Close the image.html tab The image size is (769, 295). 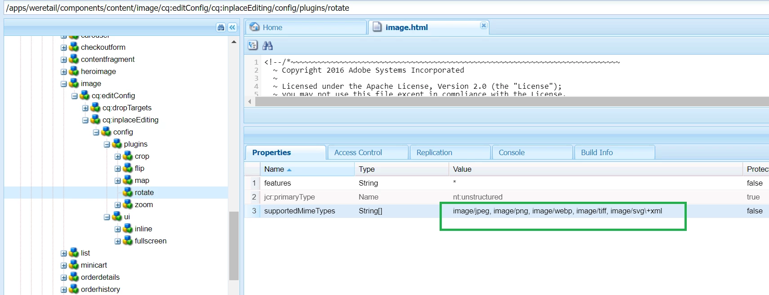pos(484,26)
